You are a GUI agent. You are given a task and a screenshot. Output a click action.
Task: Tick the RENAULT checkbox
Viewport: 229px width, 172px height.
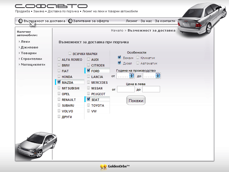tap(59, 99)
